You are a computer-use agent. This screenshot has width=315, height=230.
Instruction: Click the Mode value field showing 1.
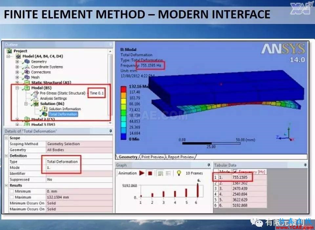point(79,168)
